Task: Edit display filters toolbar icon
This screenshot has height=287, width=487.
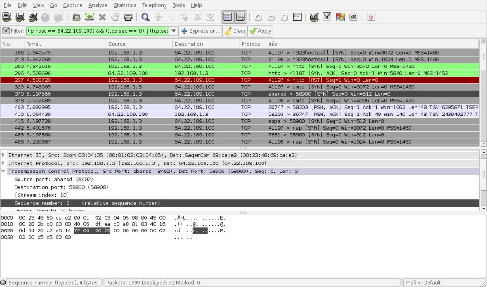Action: [327, 17]
